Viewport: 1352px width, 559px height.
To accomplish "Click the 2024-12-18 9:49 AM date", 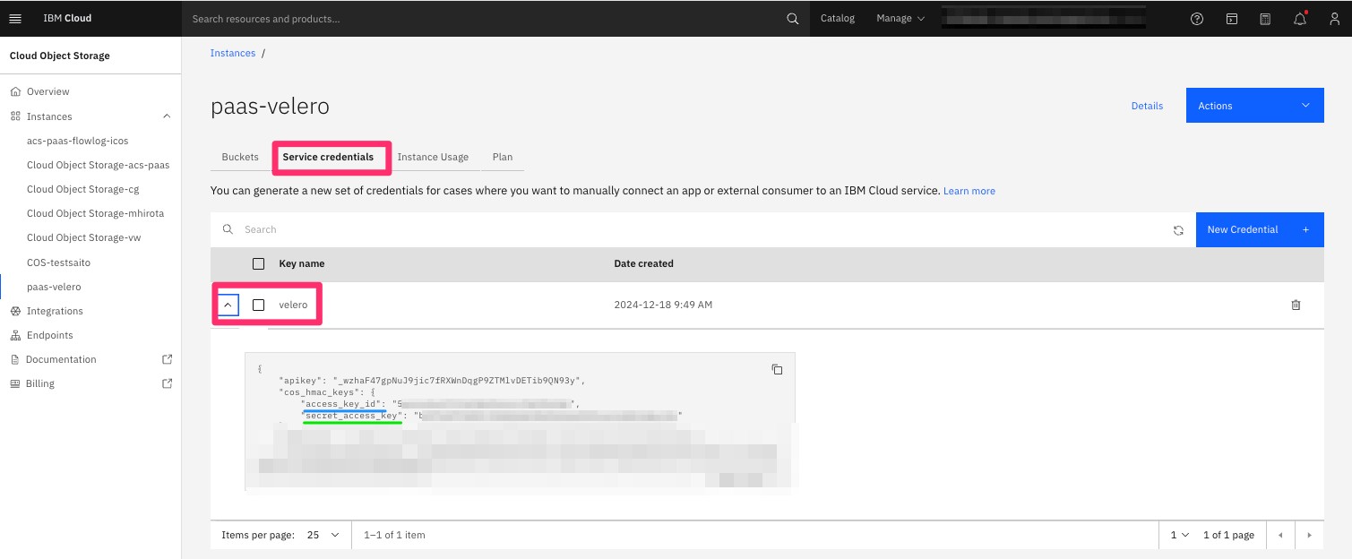I will coord(663,305).
